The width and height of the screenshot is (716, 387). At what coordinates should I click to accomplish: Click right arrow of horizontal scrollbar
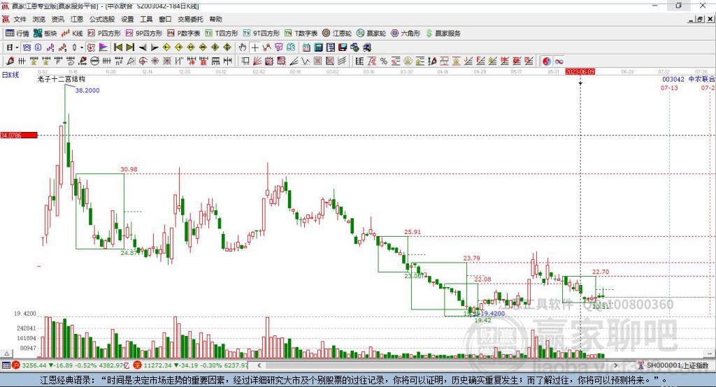click(615, 365)
